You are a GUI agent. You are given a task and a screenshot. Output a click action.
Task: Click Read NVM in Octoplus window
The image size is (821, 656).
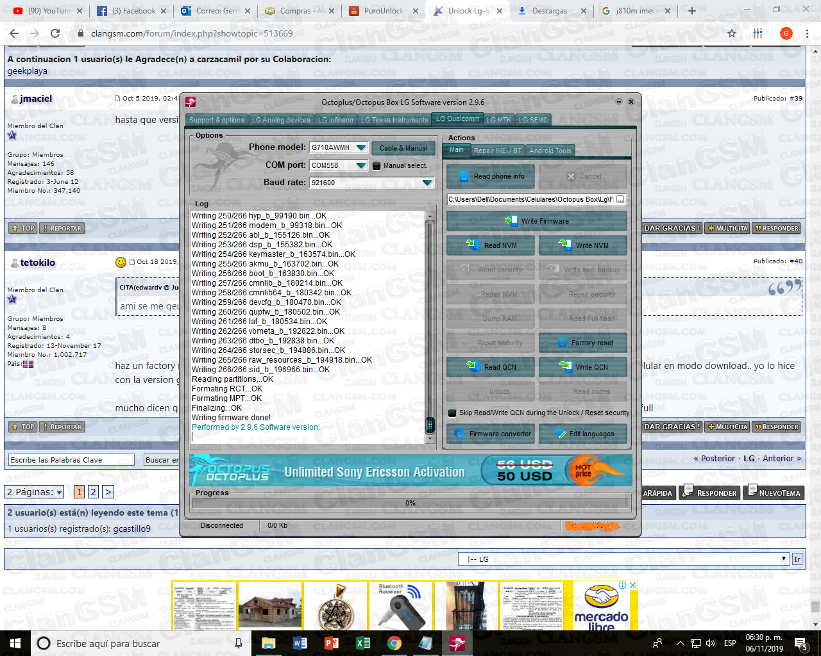coord(491,245)
